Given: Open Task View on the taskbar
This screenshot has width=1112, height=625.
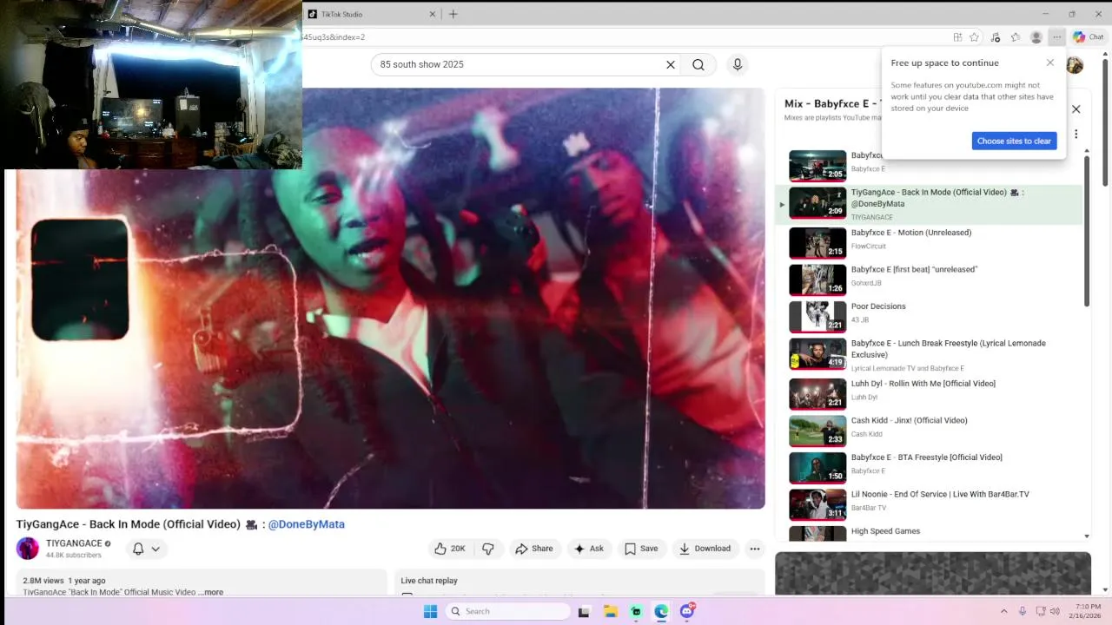Looking at the screenshot, I should [584, 611].
